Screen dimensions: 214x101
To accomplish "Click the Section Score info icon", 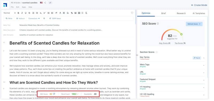I will pyautogui.click(x=156, y=52).
